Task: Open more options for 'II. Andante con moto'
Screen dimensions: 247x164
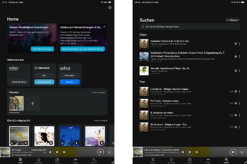Action: 239,115
